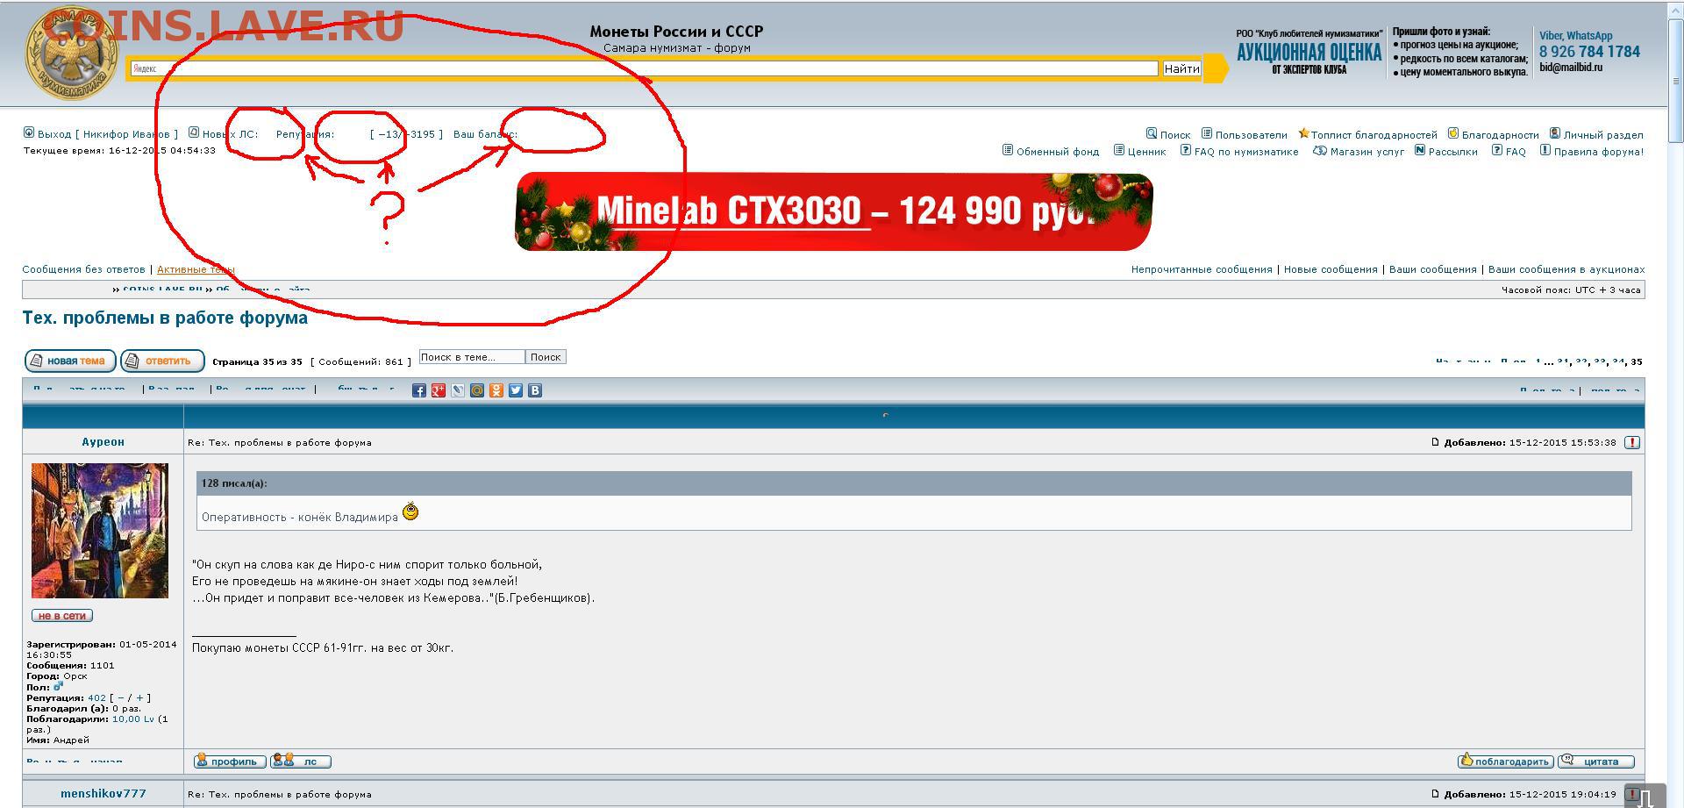Open Топлист благодарностей link

(x=1374, y=135)
